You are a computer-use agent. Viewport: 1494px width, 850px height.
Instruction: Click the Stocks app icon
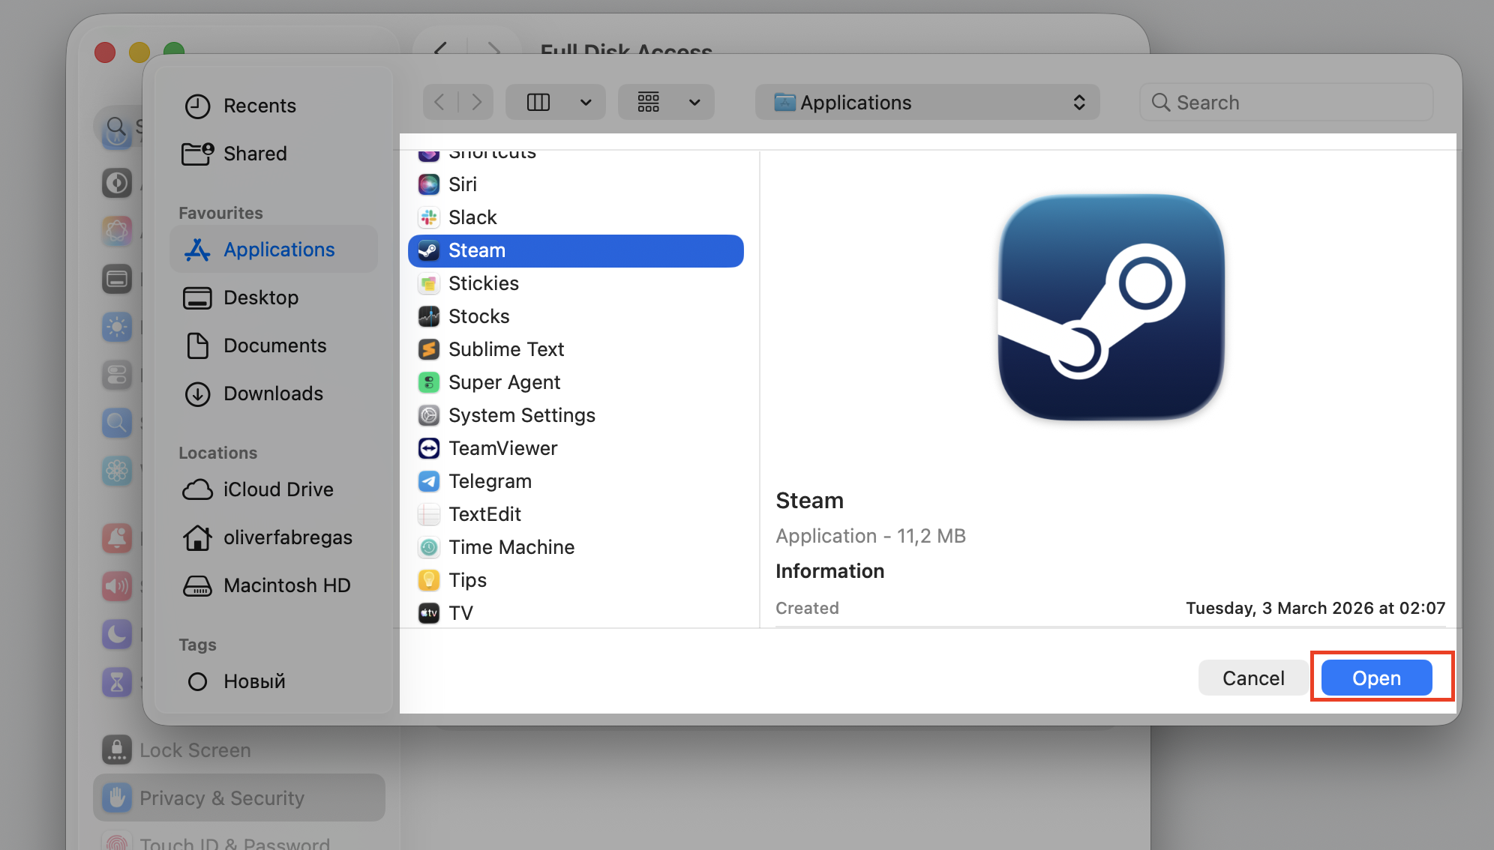click(x=429, y=316)
